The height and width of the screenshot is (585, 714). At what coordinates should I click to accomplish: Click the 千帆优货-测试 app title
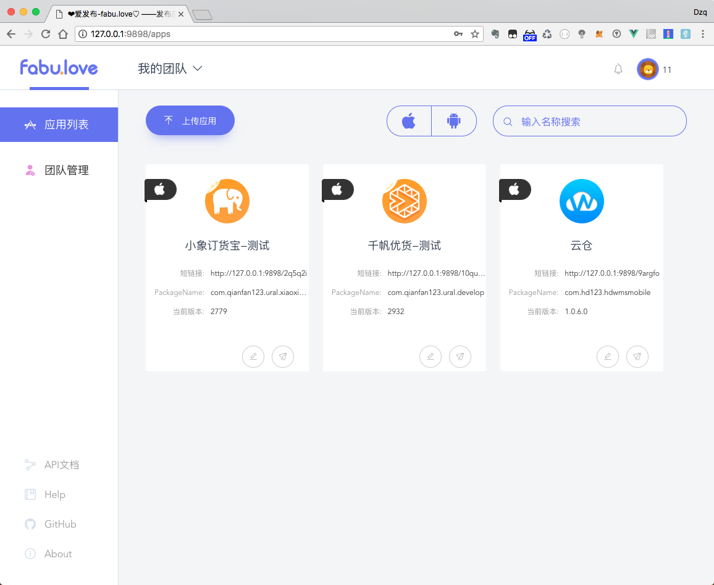405,246
